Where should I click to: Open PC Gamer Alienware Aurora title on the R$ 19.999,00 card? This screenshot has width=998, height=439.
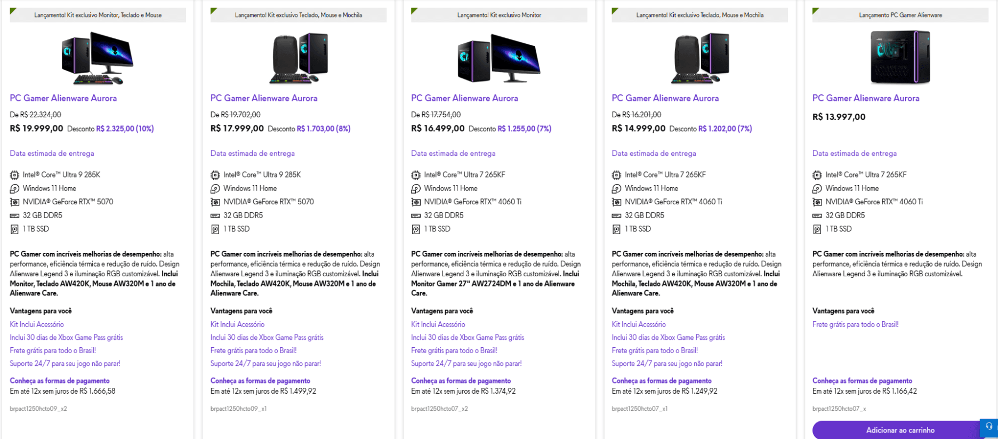pos(63,98)
